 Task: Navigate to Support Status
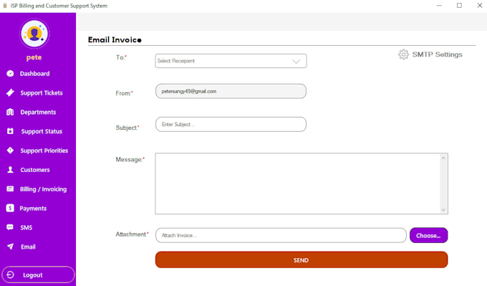point(42,131)
